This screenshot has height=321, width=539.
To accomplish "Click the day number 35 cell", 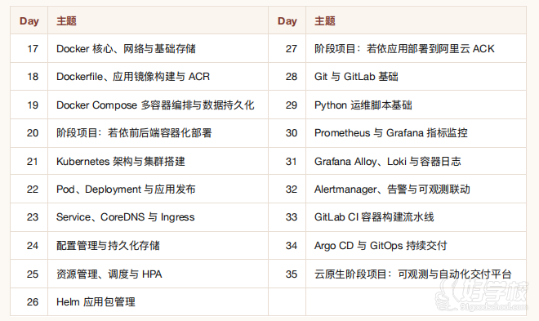I will pos(292,274).
